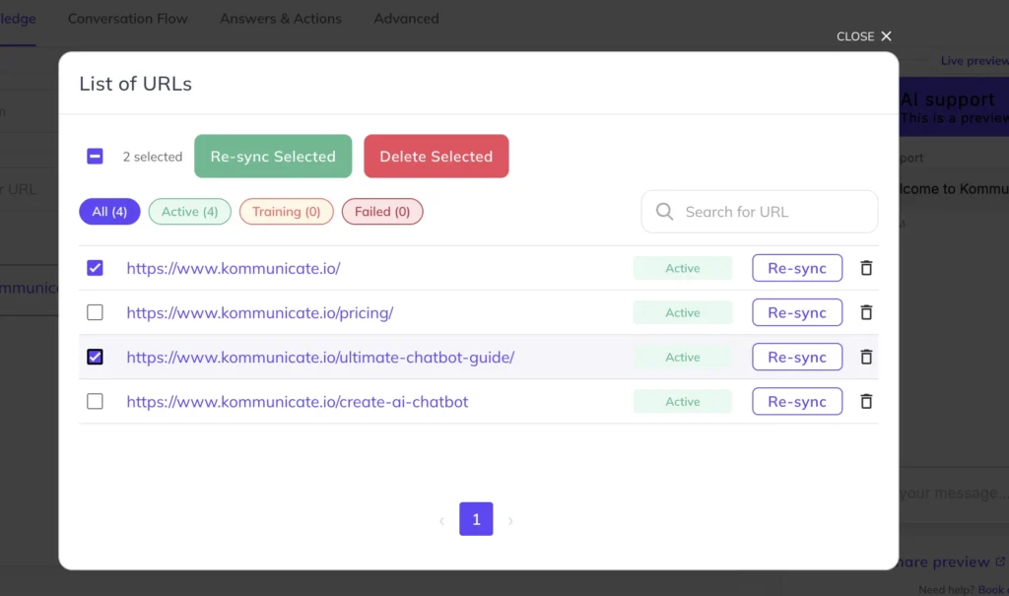The width and height of the screenshot is (1009, 596).
Task: Filter by Failed (0) URLs
Action: click(x=382, y=211)
